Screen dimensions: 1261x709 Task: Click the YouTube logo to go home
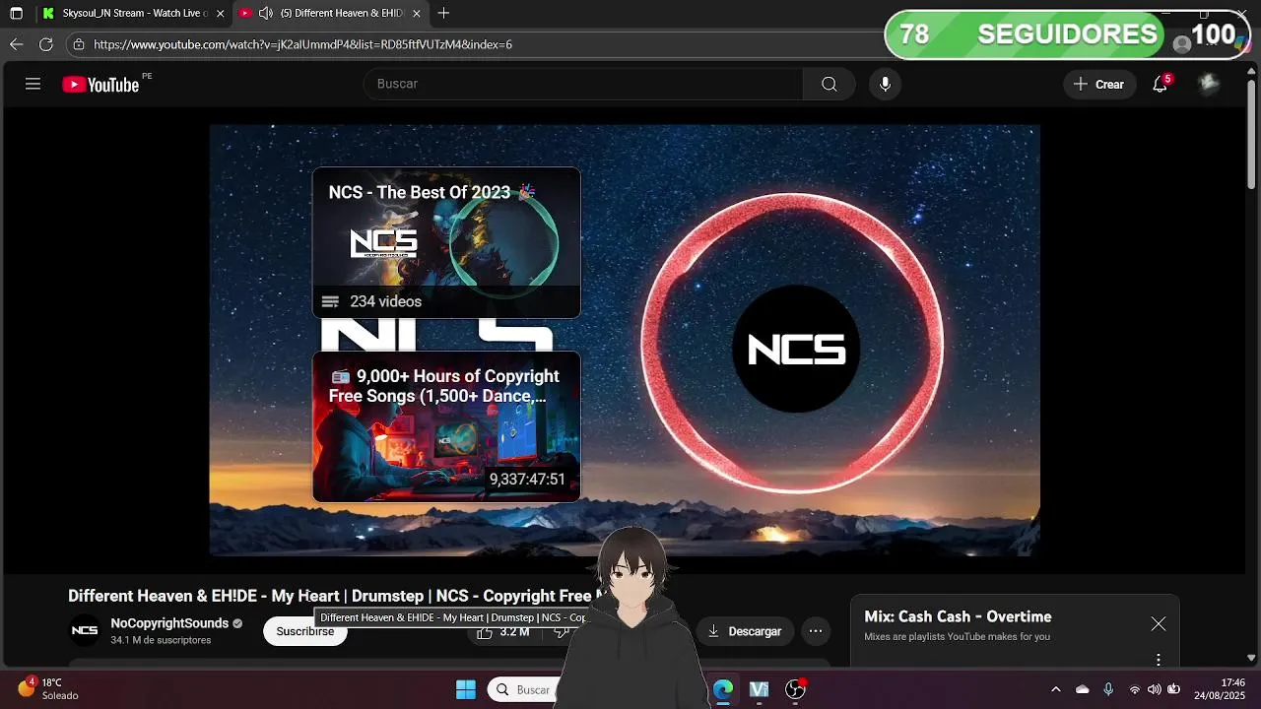click(x=101, y=85)
